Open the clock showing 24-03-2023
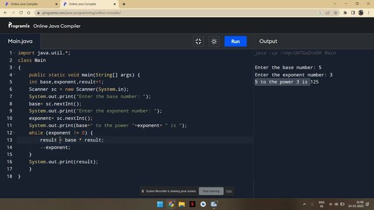The width and height of the screenshot is (374, 210). point(356,204)
